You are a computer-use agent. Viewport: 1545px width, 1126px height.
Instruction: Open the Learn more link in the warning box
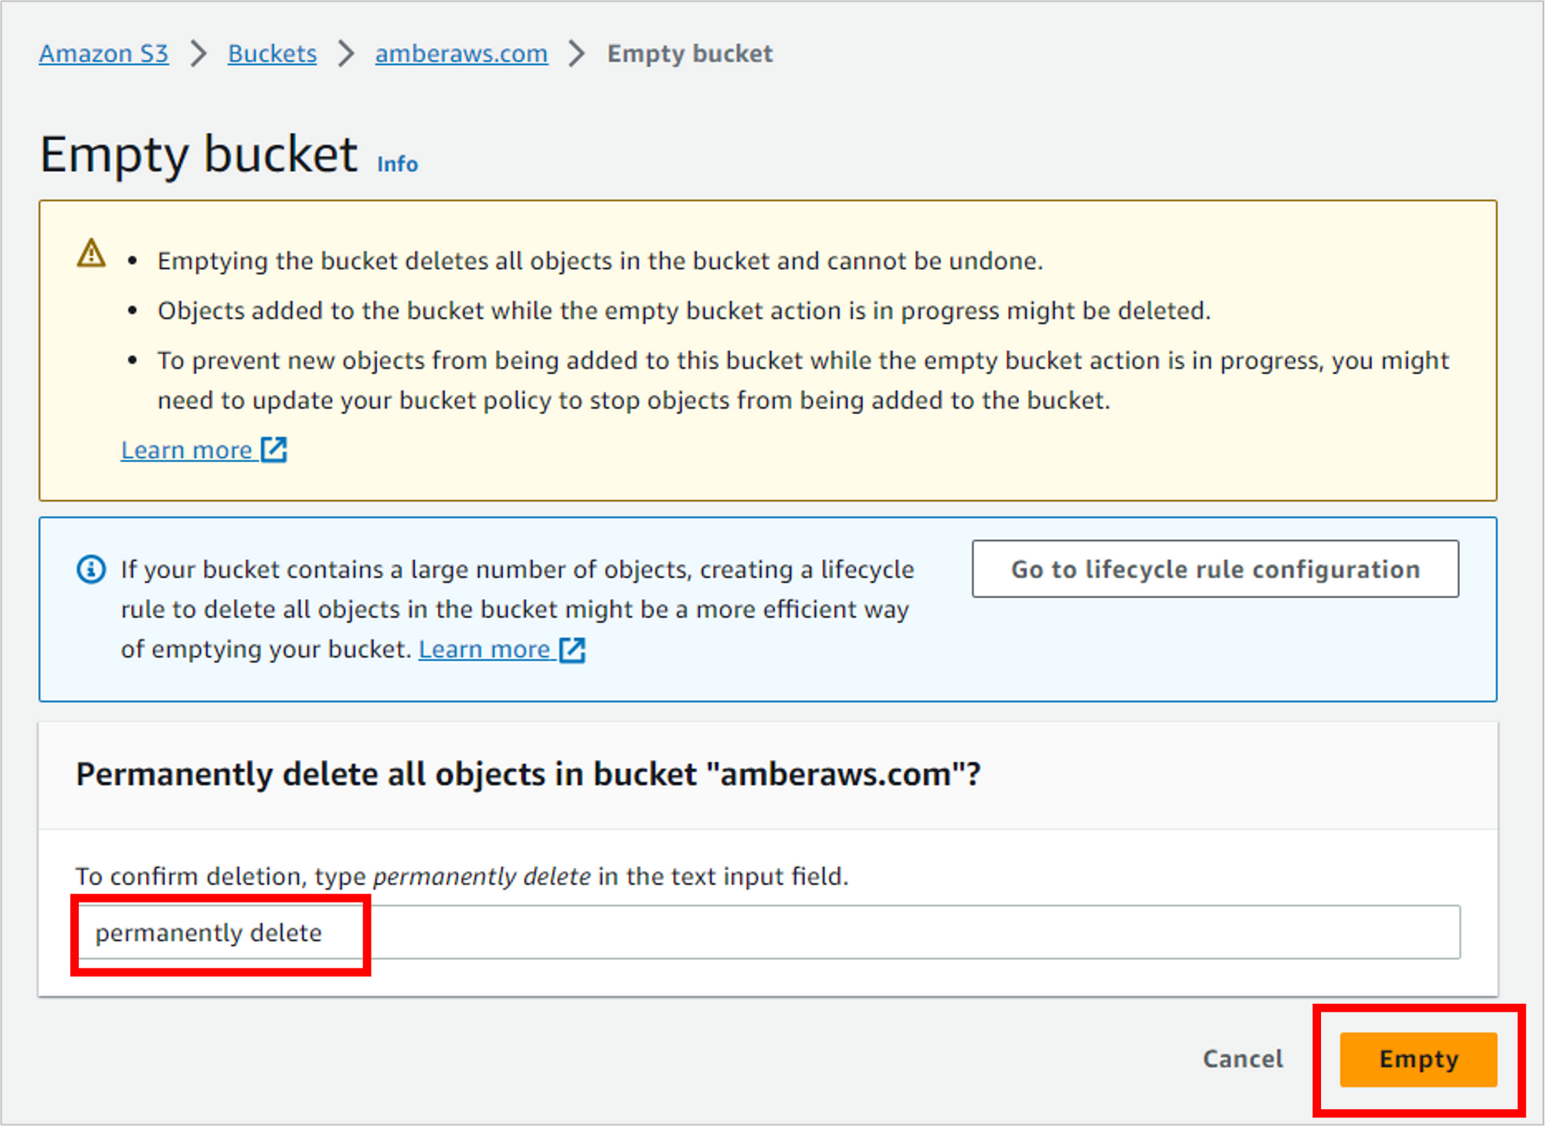coord(186,450)
